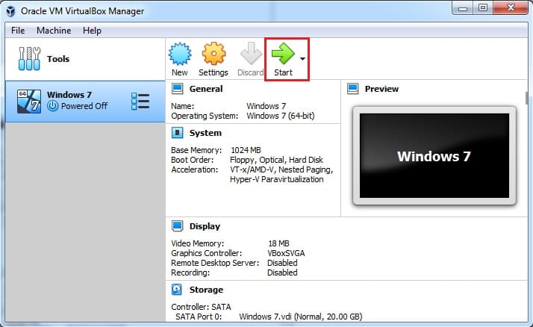Click the Base Memory: label

[196, 150]
